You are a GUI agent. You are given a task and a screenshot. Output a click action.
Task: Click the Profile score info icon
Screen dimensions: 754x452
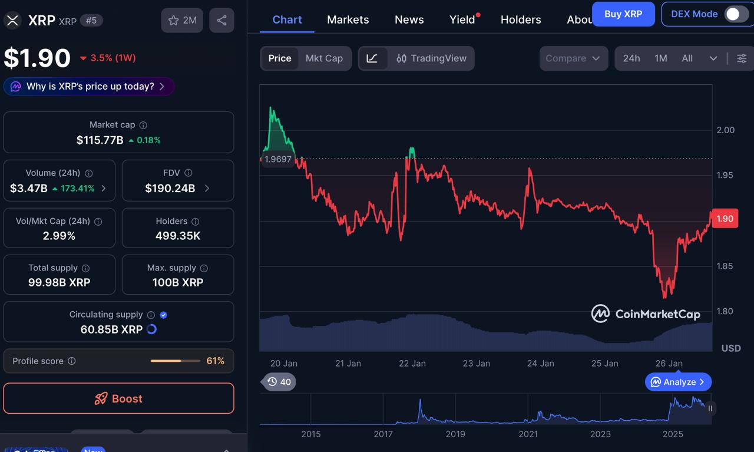[x=71, y=361]
